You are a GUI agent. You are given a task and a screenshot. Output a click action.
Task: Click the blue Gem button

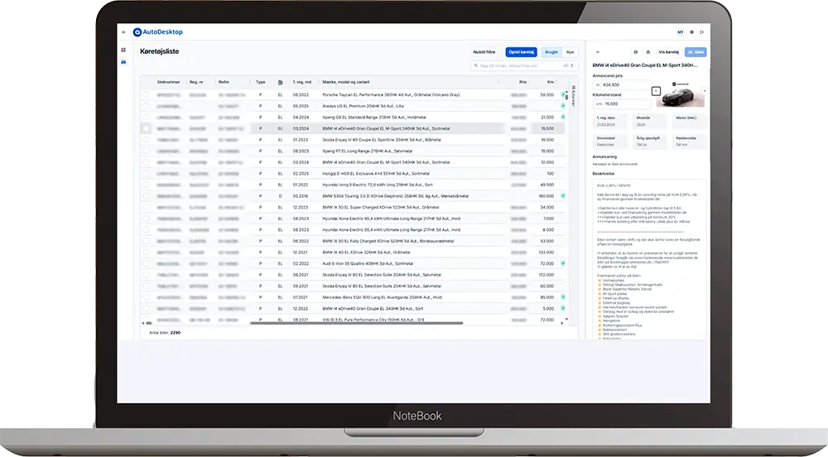point(696,52)
